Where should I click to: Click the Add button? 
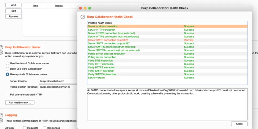click(14, 5)
